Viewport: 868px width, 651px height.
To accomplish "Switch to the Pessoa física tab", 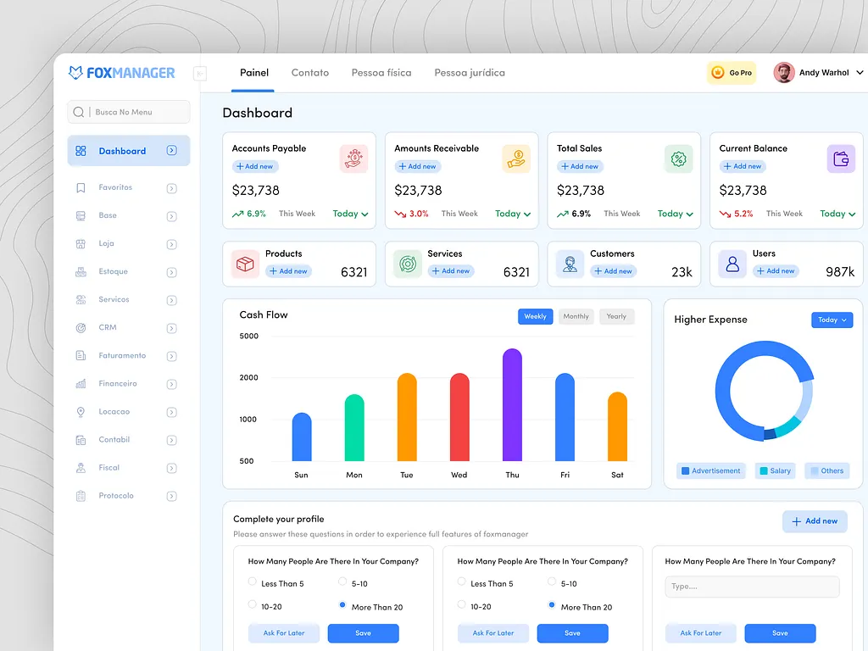I will tap(381, 73).
